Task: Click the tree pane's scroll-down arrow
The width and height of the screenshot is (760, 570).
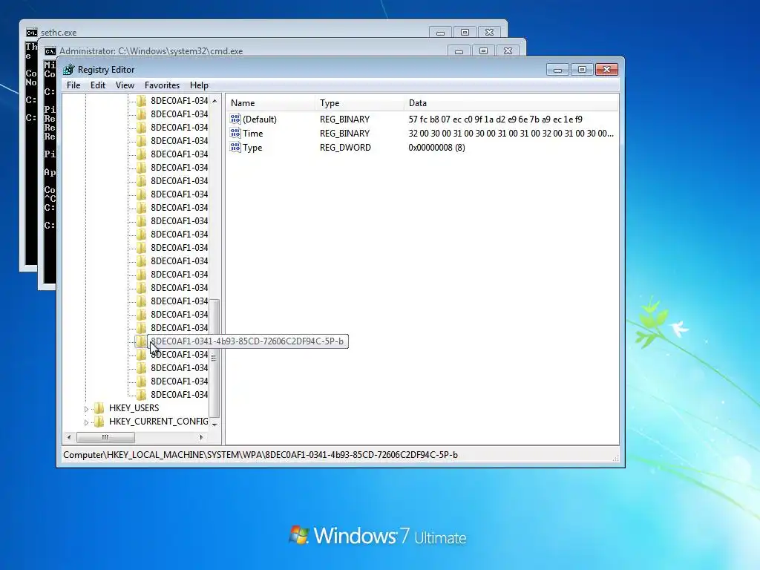Action: pyautogui.click(x=214, y=424)
